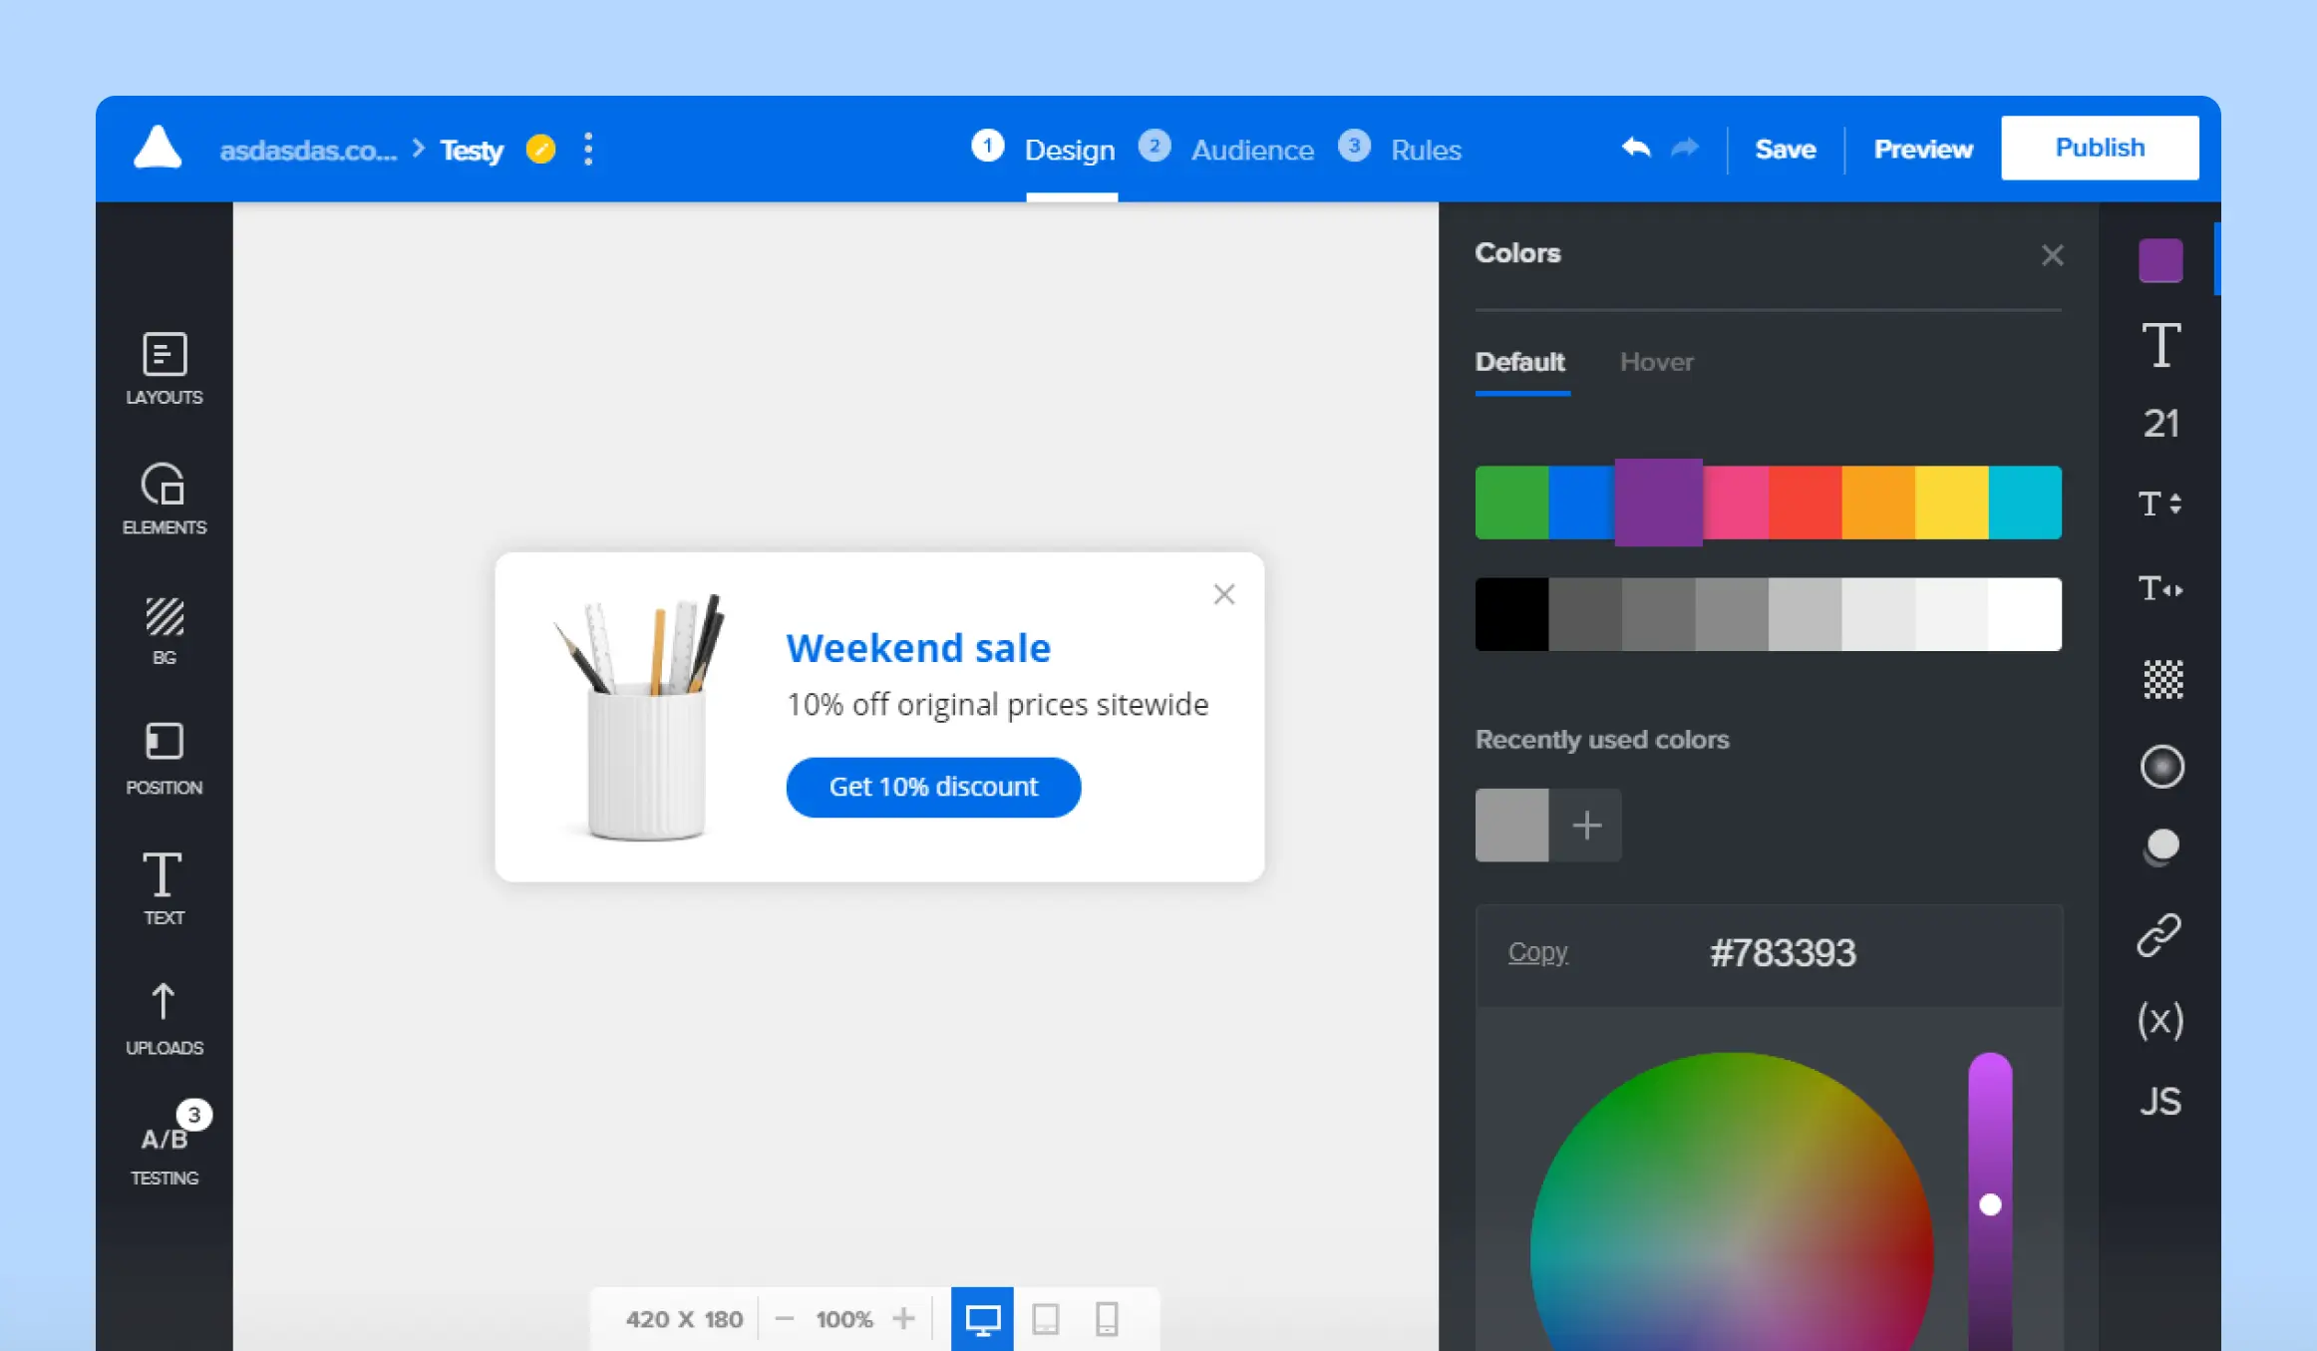Select the pencil cup image in popup
The height and width of the screenshot is (1351, 2317).
[x=641, y=717]
